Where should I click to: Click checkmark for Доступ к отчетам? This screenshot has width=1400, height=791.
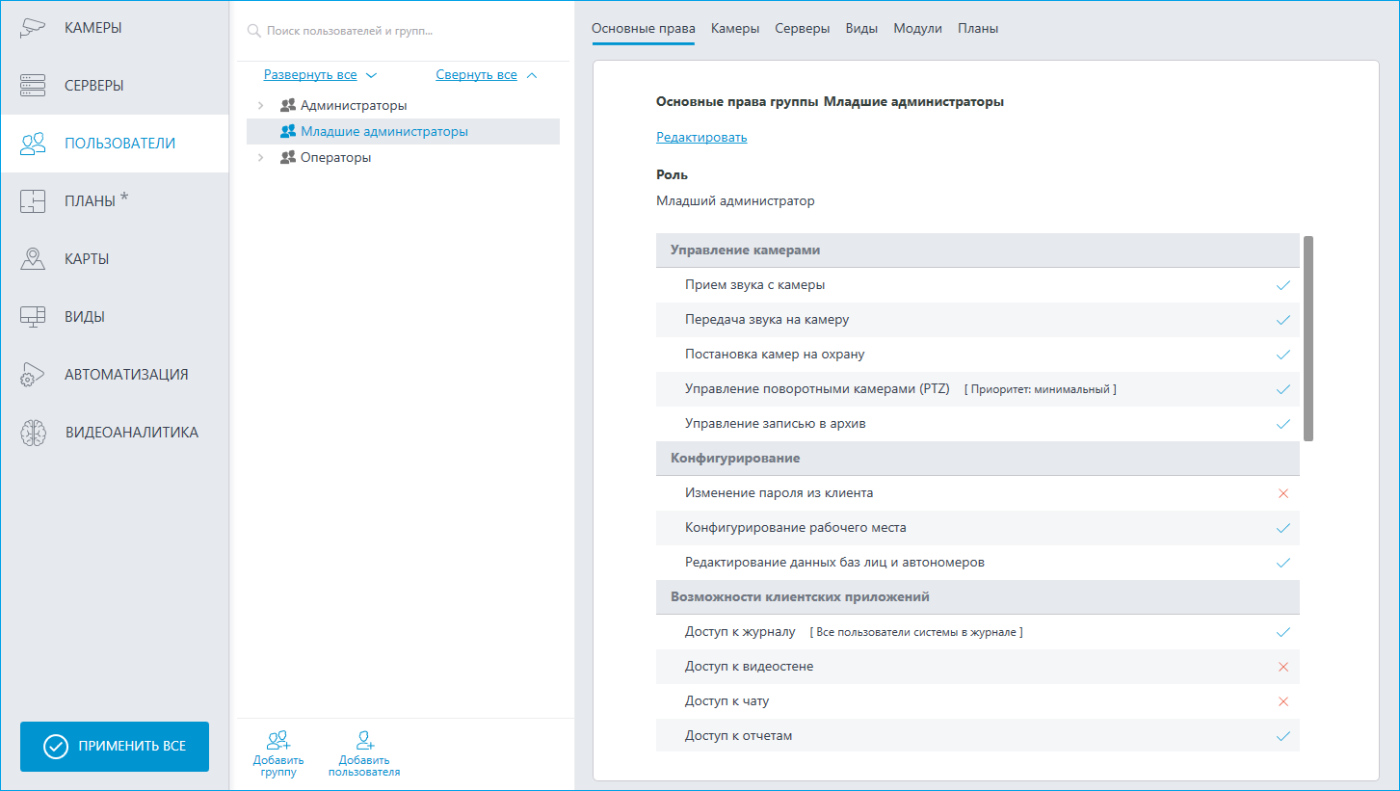tap(1282, 736)
